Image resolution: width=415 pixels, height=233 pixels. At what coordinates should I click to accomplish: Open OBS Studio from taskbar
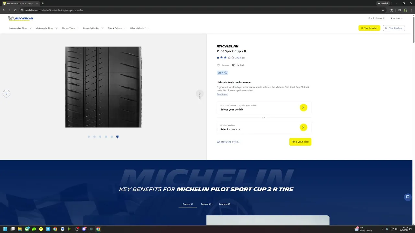click(77, 229)
